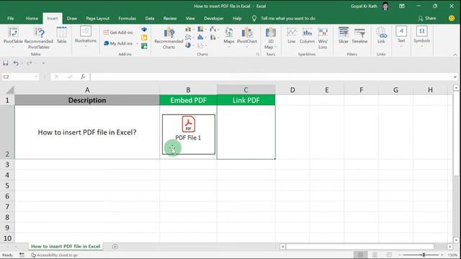Insert a Table from ribbon

[61, 35]
